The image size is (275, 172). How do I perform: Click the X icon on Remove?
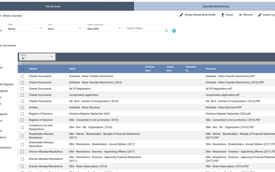click(240, 15)
